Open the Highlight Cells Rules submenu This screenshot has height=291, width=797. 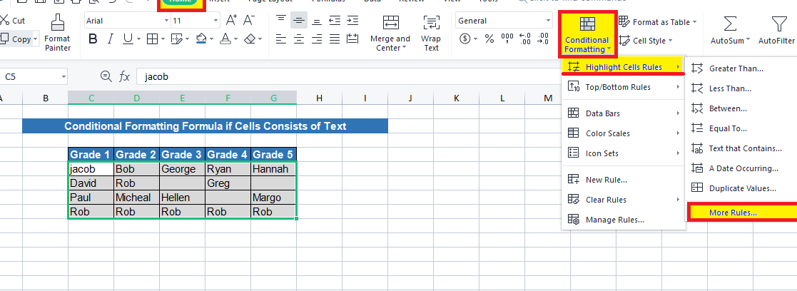[x=624, y=67]
